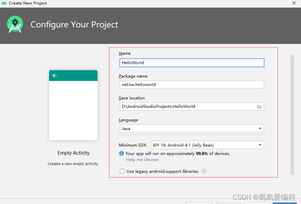The image size is (301, 204).
Task: Click the Help me choose link
Action: pyautogui.click(x=142, y=159)
